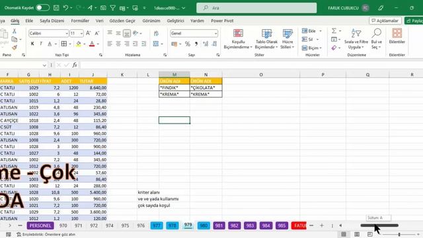Open the PERSONEL sheet tab
Image resolution: width=423 pixels, height=238 pixels.
(x=40, y=225)
